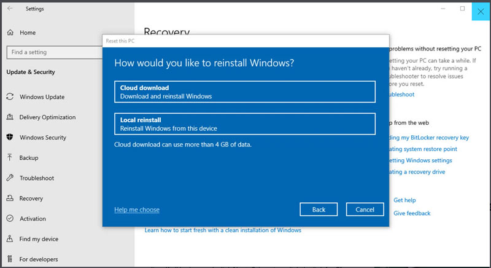This screenshot has width=491, height=268.
Task: Open the recovery drive help link
Action: coord(417,171)
